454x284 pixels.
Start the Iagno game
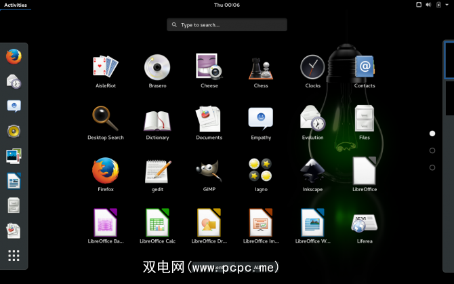click(261, 175)
